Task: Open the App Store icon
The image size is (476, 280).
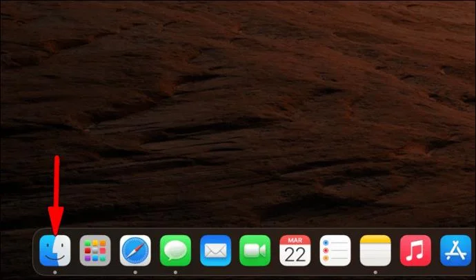Action: tap(455, 250)
